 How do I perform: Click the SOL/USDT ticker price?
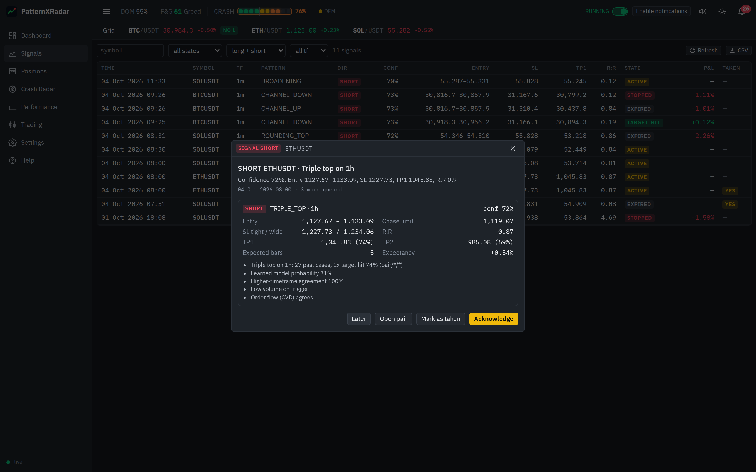pos(399,30)
